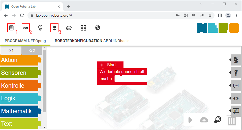Open the help lightbulb menu
The width and height of the screenshot is (242, 130).
[40, 28]
